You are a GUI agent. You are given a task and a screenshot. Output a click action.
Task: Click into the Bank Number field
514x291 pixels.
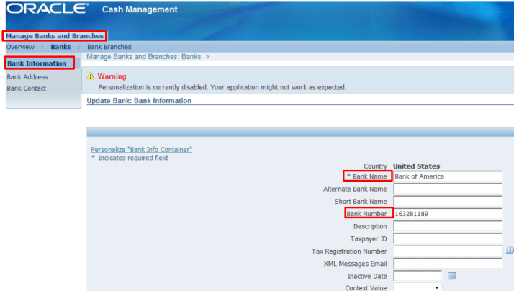pyautogui.click(x=447, y=214)
